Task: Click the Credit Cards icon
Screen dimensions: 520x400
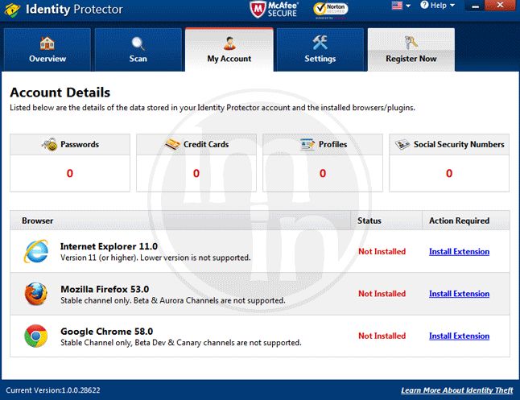Action: click(172, 145)
